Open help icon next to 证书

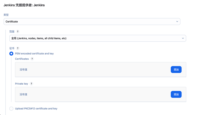18,48
